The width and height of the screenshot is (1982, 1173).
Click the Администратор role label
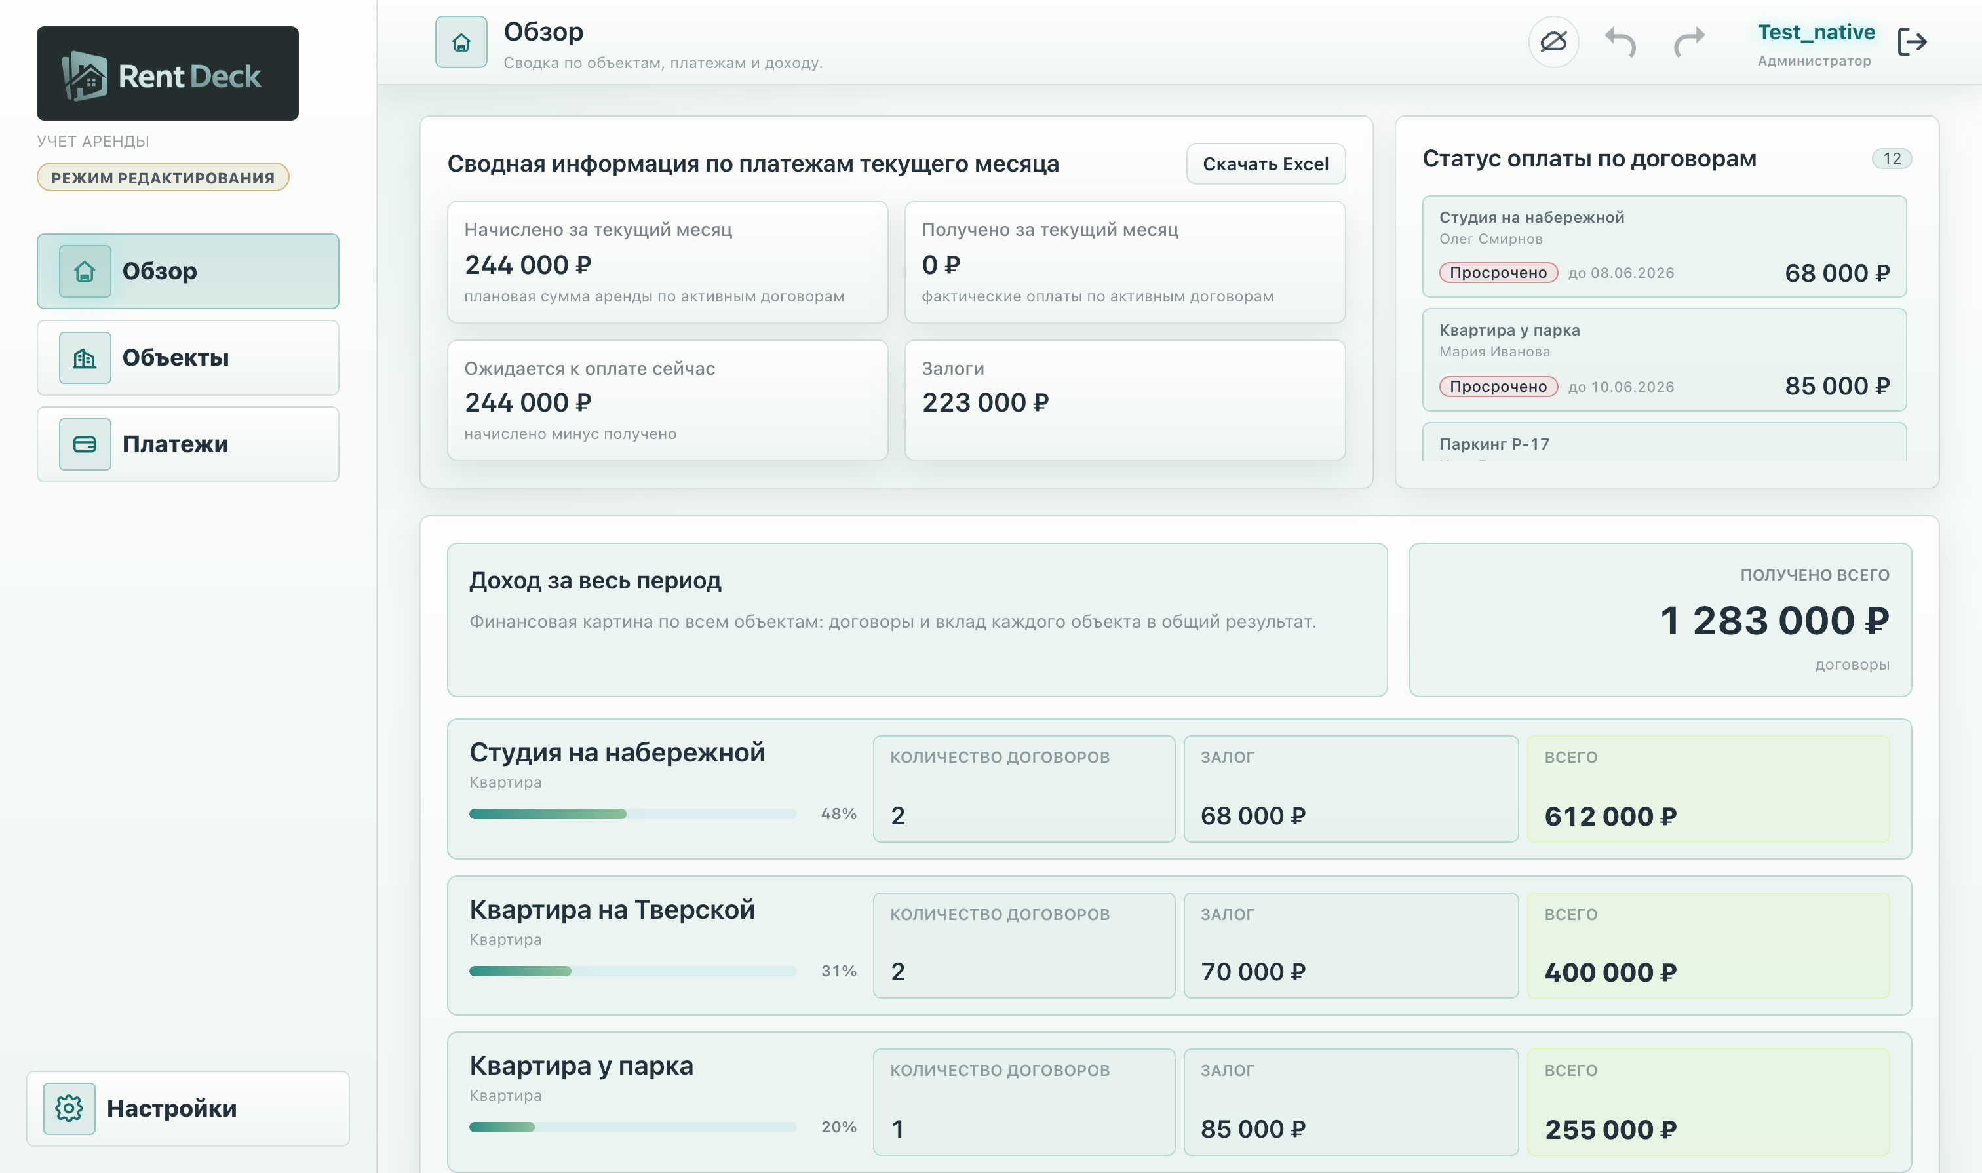point(1814,61)
